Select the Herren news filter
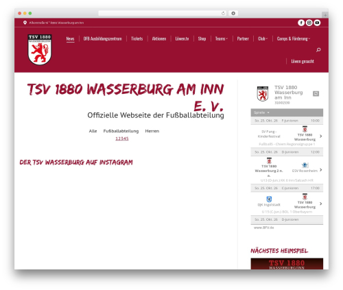The image size is (343, 290). click(x=152, y=131)
